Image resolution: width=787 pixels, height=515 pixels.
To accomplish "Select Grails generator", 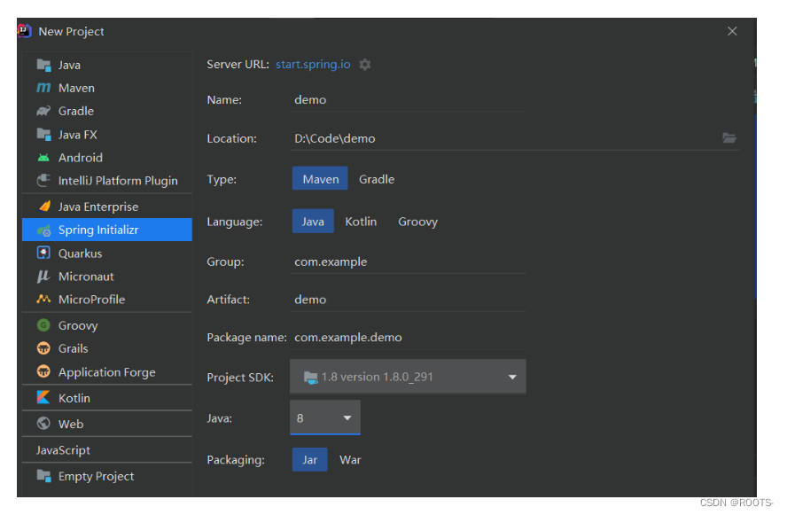I will click(107, 348).
